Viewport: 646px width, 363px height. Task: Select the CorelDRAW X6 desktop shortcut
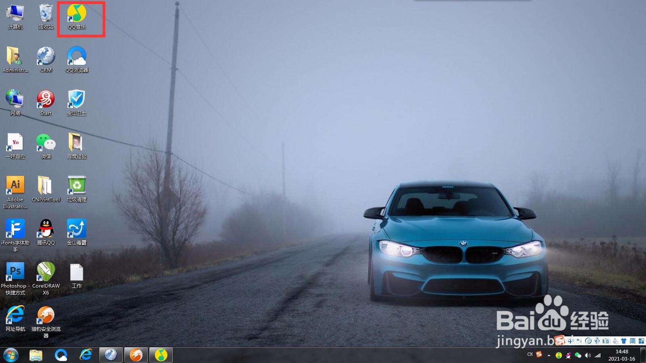[46, 279]
